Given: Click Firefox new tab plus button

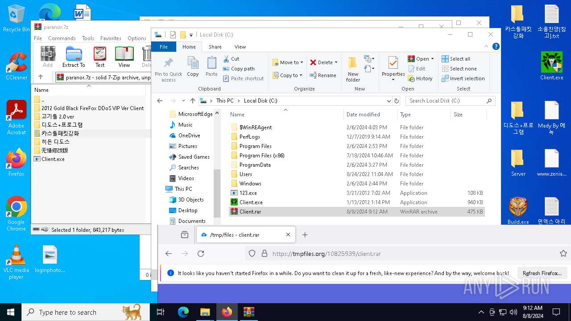Looking at the screenshot, I should click(305, 235).
